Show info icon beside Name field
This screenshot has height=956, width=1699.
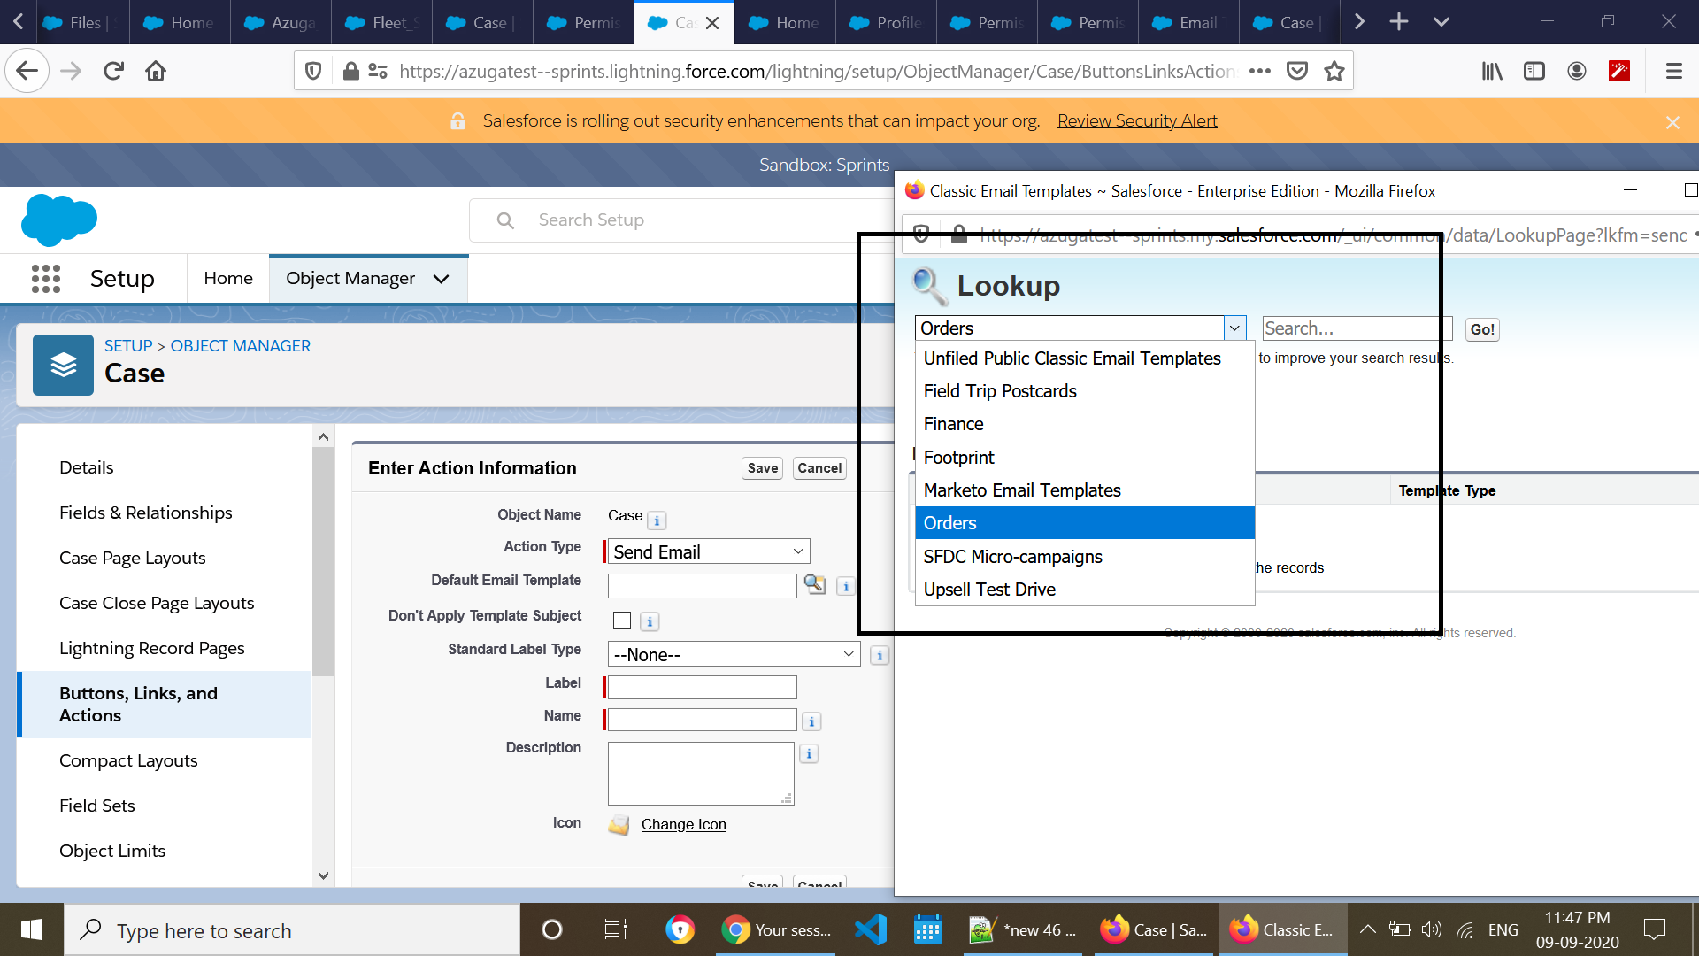point(811,721)
